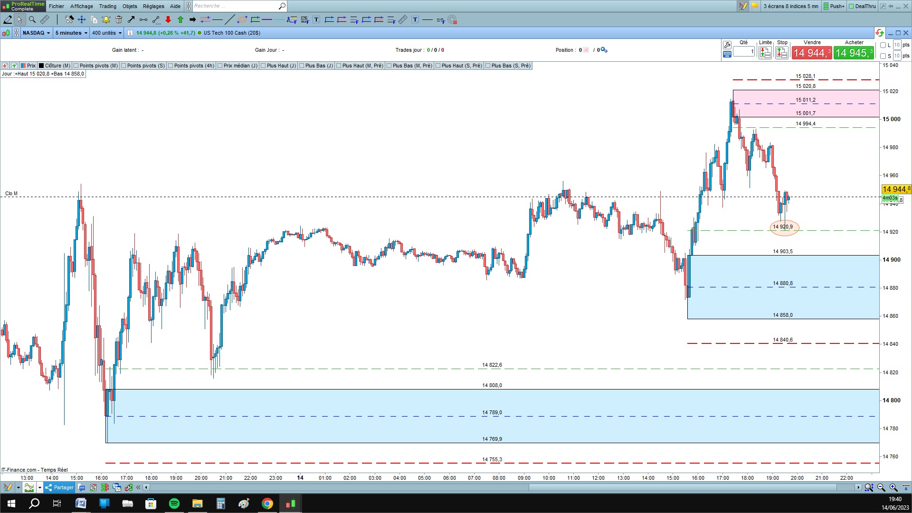Click the ruler measure tool
This screenshot has width=912, height=513.
[x=45, y=19]
